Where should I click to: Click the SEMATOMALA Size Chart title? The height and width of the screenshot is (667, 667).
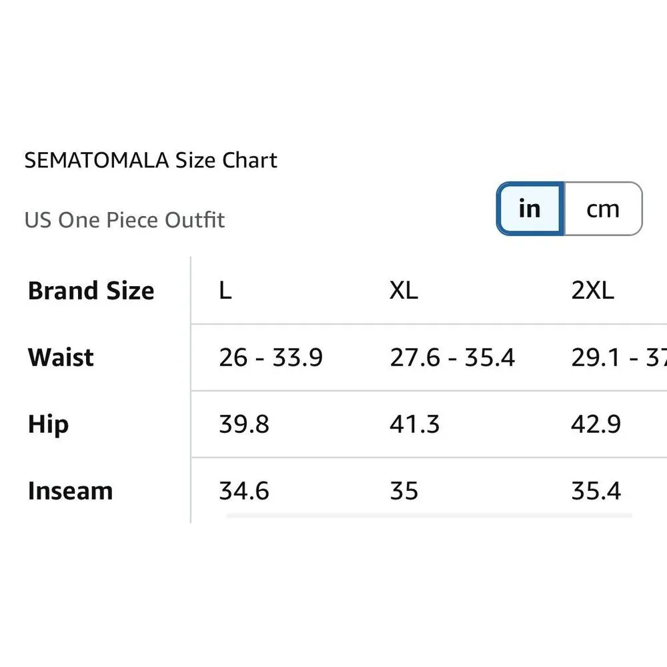coord(151,161)
